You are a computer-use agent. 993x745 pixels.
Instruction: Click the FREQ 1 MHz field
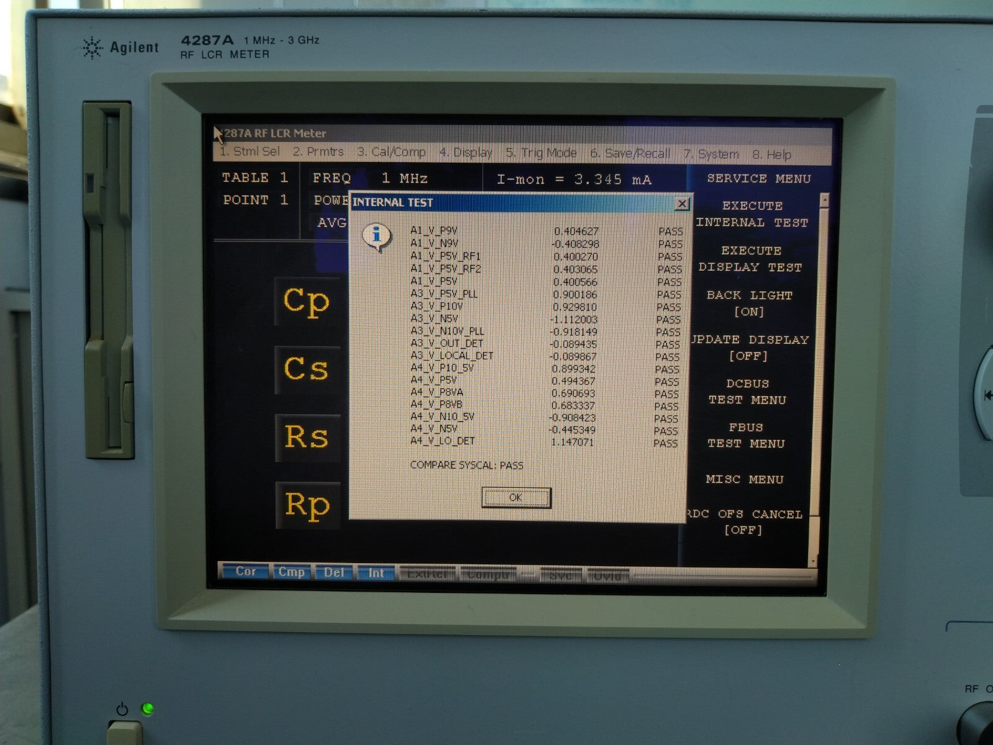[x=370, y=179]
